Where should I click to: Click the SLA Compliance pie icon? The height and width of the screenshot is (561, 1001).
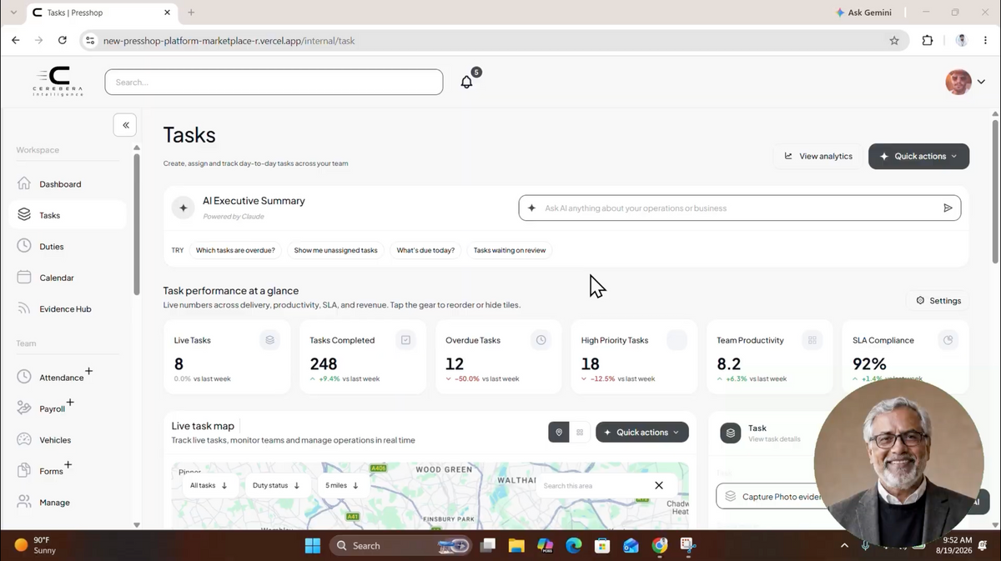coord(948,340)
